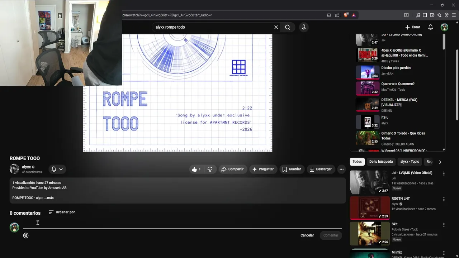Open emoji picker in comment box

[x=26, y=235]
